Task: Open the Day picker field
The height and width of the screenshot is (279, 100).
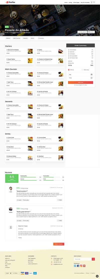Action: click(x=80, y=74)
